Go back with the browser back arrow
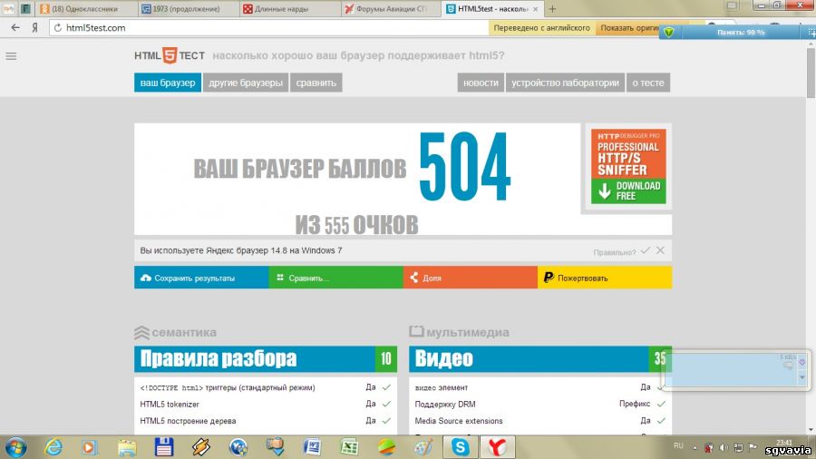 point(15,27)
